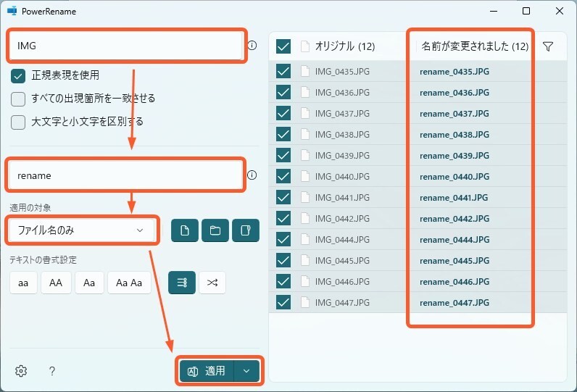Viewport: 577px width, 392px height.
Task: Toggle the select-all checkbox in header
Action: tap(283, 46)
